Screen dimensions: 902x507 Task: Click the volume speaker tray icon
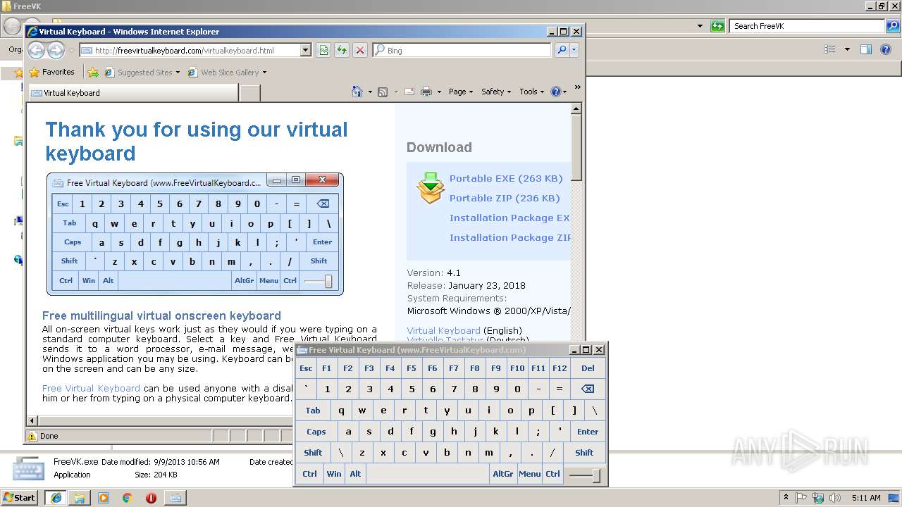(835, 498)
